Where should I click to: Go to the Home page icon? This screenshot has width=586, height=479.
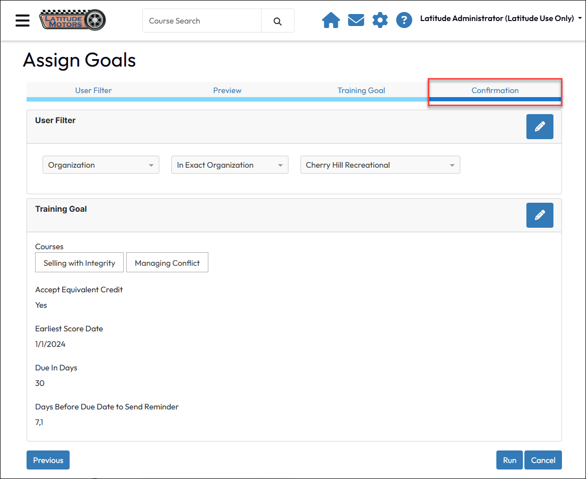(x=331, y=21)
